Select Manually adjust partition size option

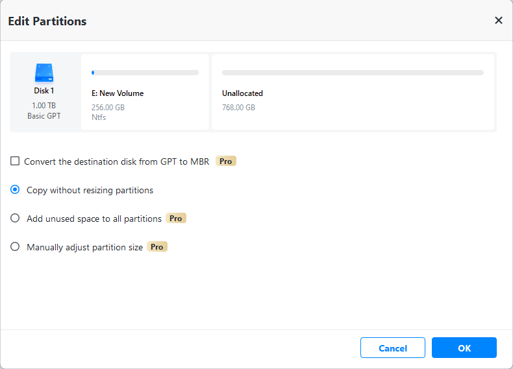point(15,247)
